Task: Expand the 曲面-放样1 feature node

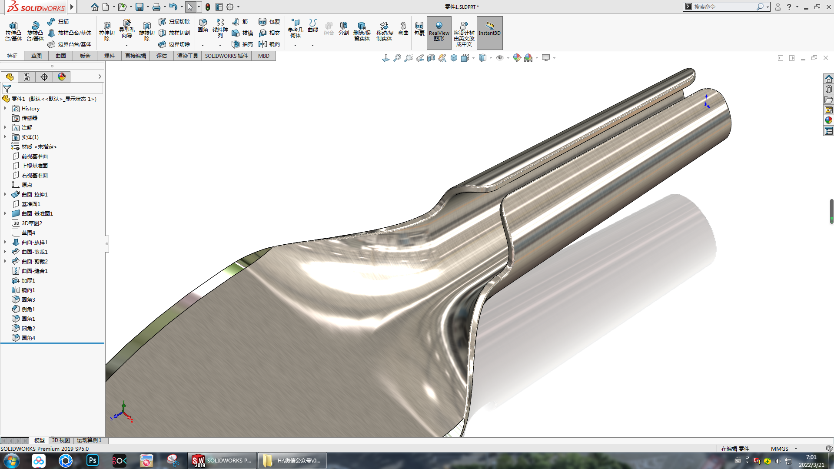Action: point(5,242)
